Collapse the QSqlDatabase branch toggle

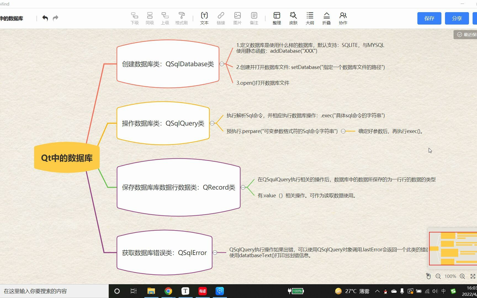click(x=222, y=64)
